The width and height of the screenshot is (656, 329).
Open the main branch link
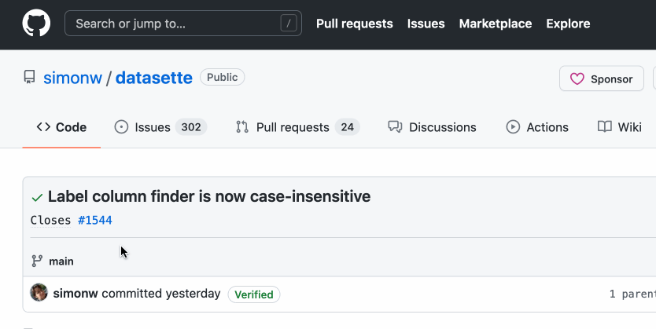(61, 261)
